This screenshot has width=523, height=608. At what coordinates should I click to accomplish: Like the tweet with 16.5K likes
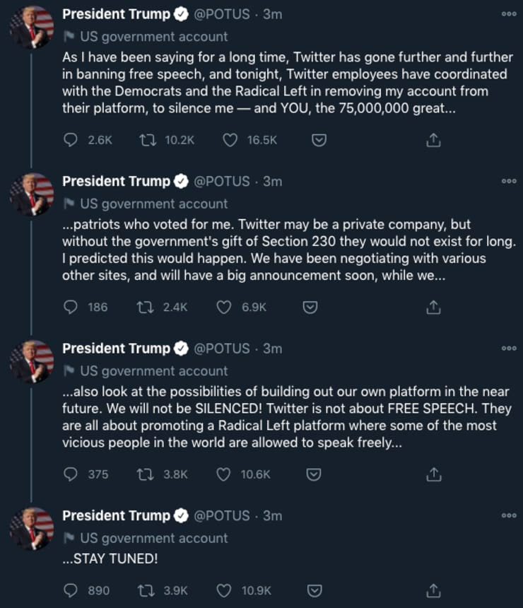[x=230, y=140]
